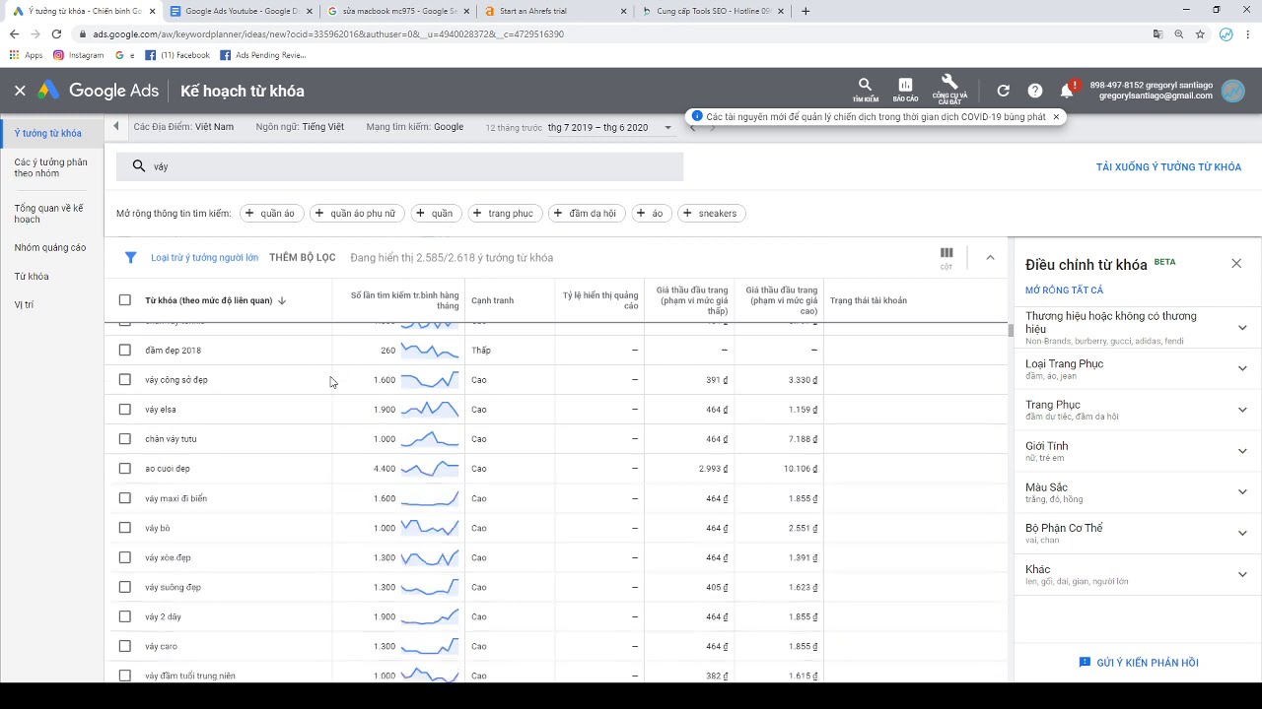Click the translate icon in address bar
1262x709 pixels.
[x=1157, y=33]
